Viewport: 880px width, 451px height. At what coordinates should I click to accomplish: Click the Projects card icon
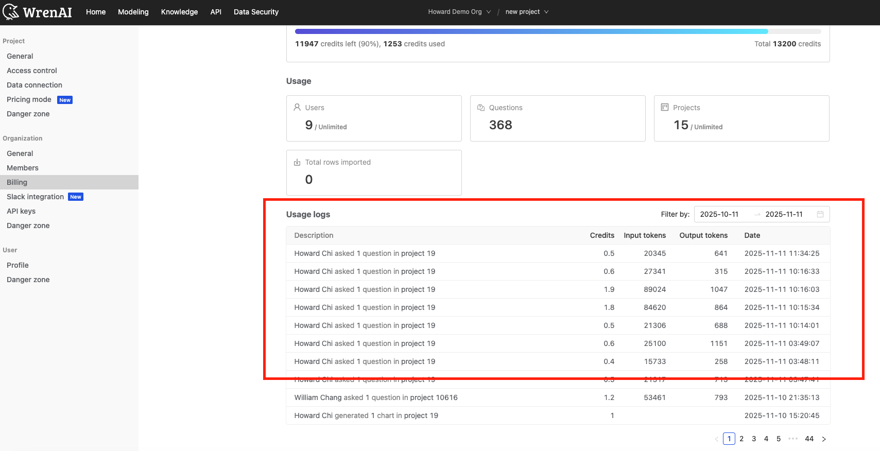[665, 107]
